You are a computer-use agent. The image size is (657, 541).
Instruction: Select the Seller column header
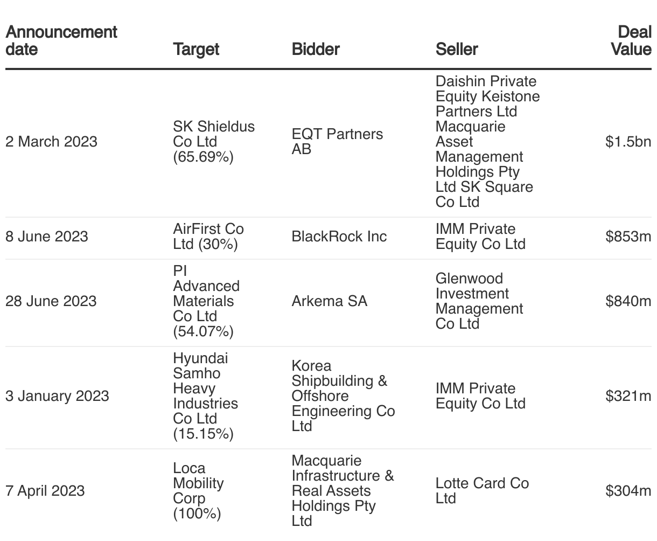point(457,49)
